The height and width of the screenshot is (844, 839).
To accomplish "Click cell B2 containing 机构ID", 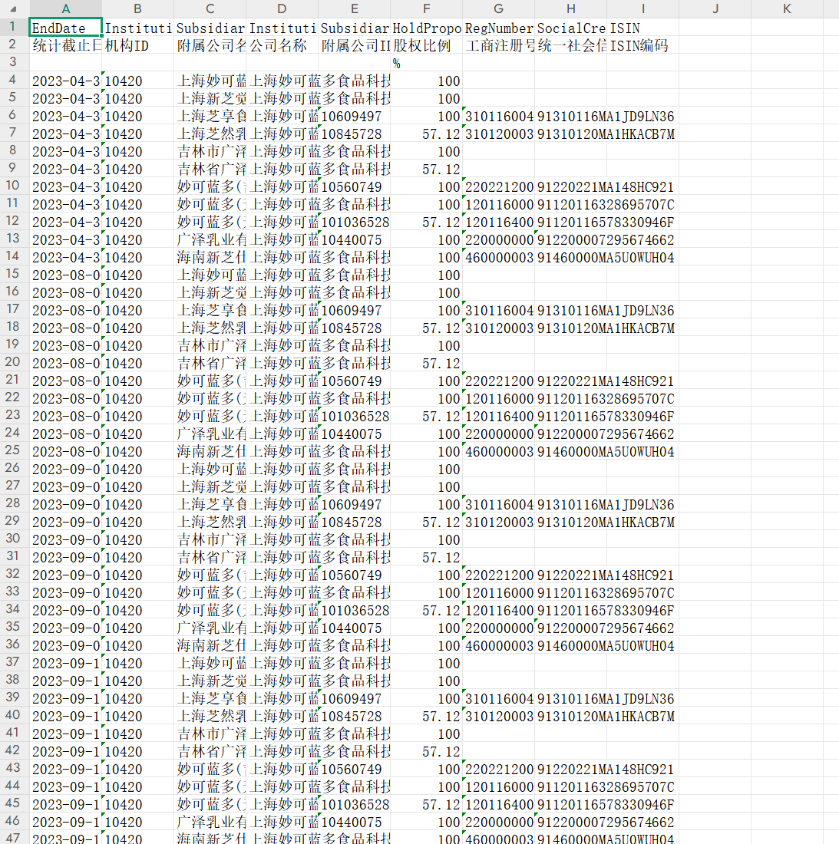I will (x=138, y=45).
